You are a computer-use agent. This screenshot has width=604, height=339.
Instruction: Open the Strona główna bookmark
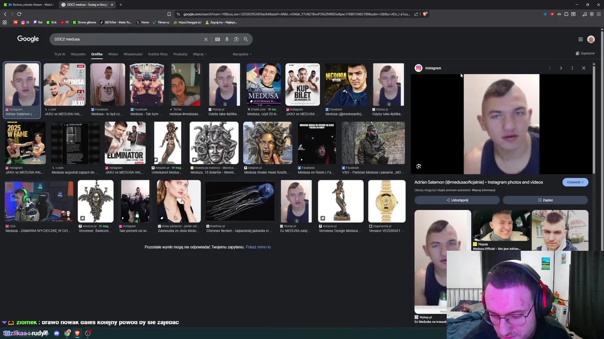point(84,22)
